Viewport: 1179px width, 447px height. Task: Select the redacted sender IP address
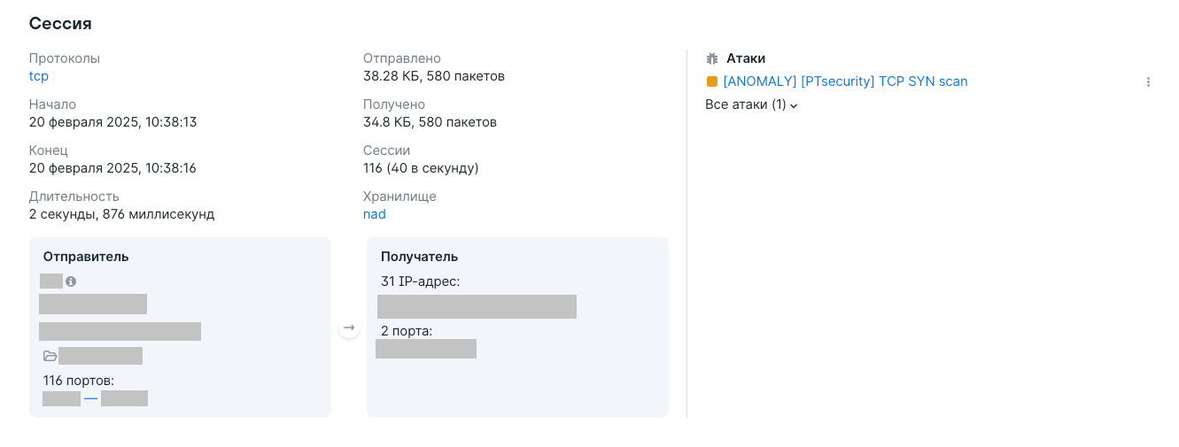tap(93, 304)
